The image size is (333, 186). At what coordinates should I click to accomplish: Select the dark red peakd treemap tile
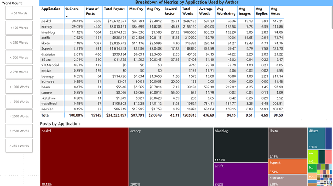84,157
